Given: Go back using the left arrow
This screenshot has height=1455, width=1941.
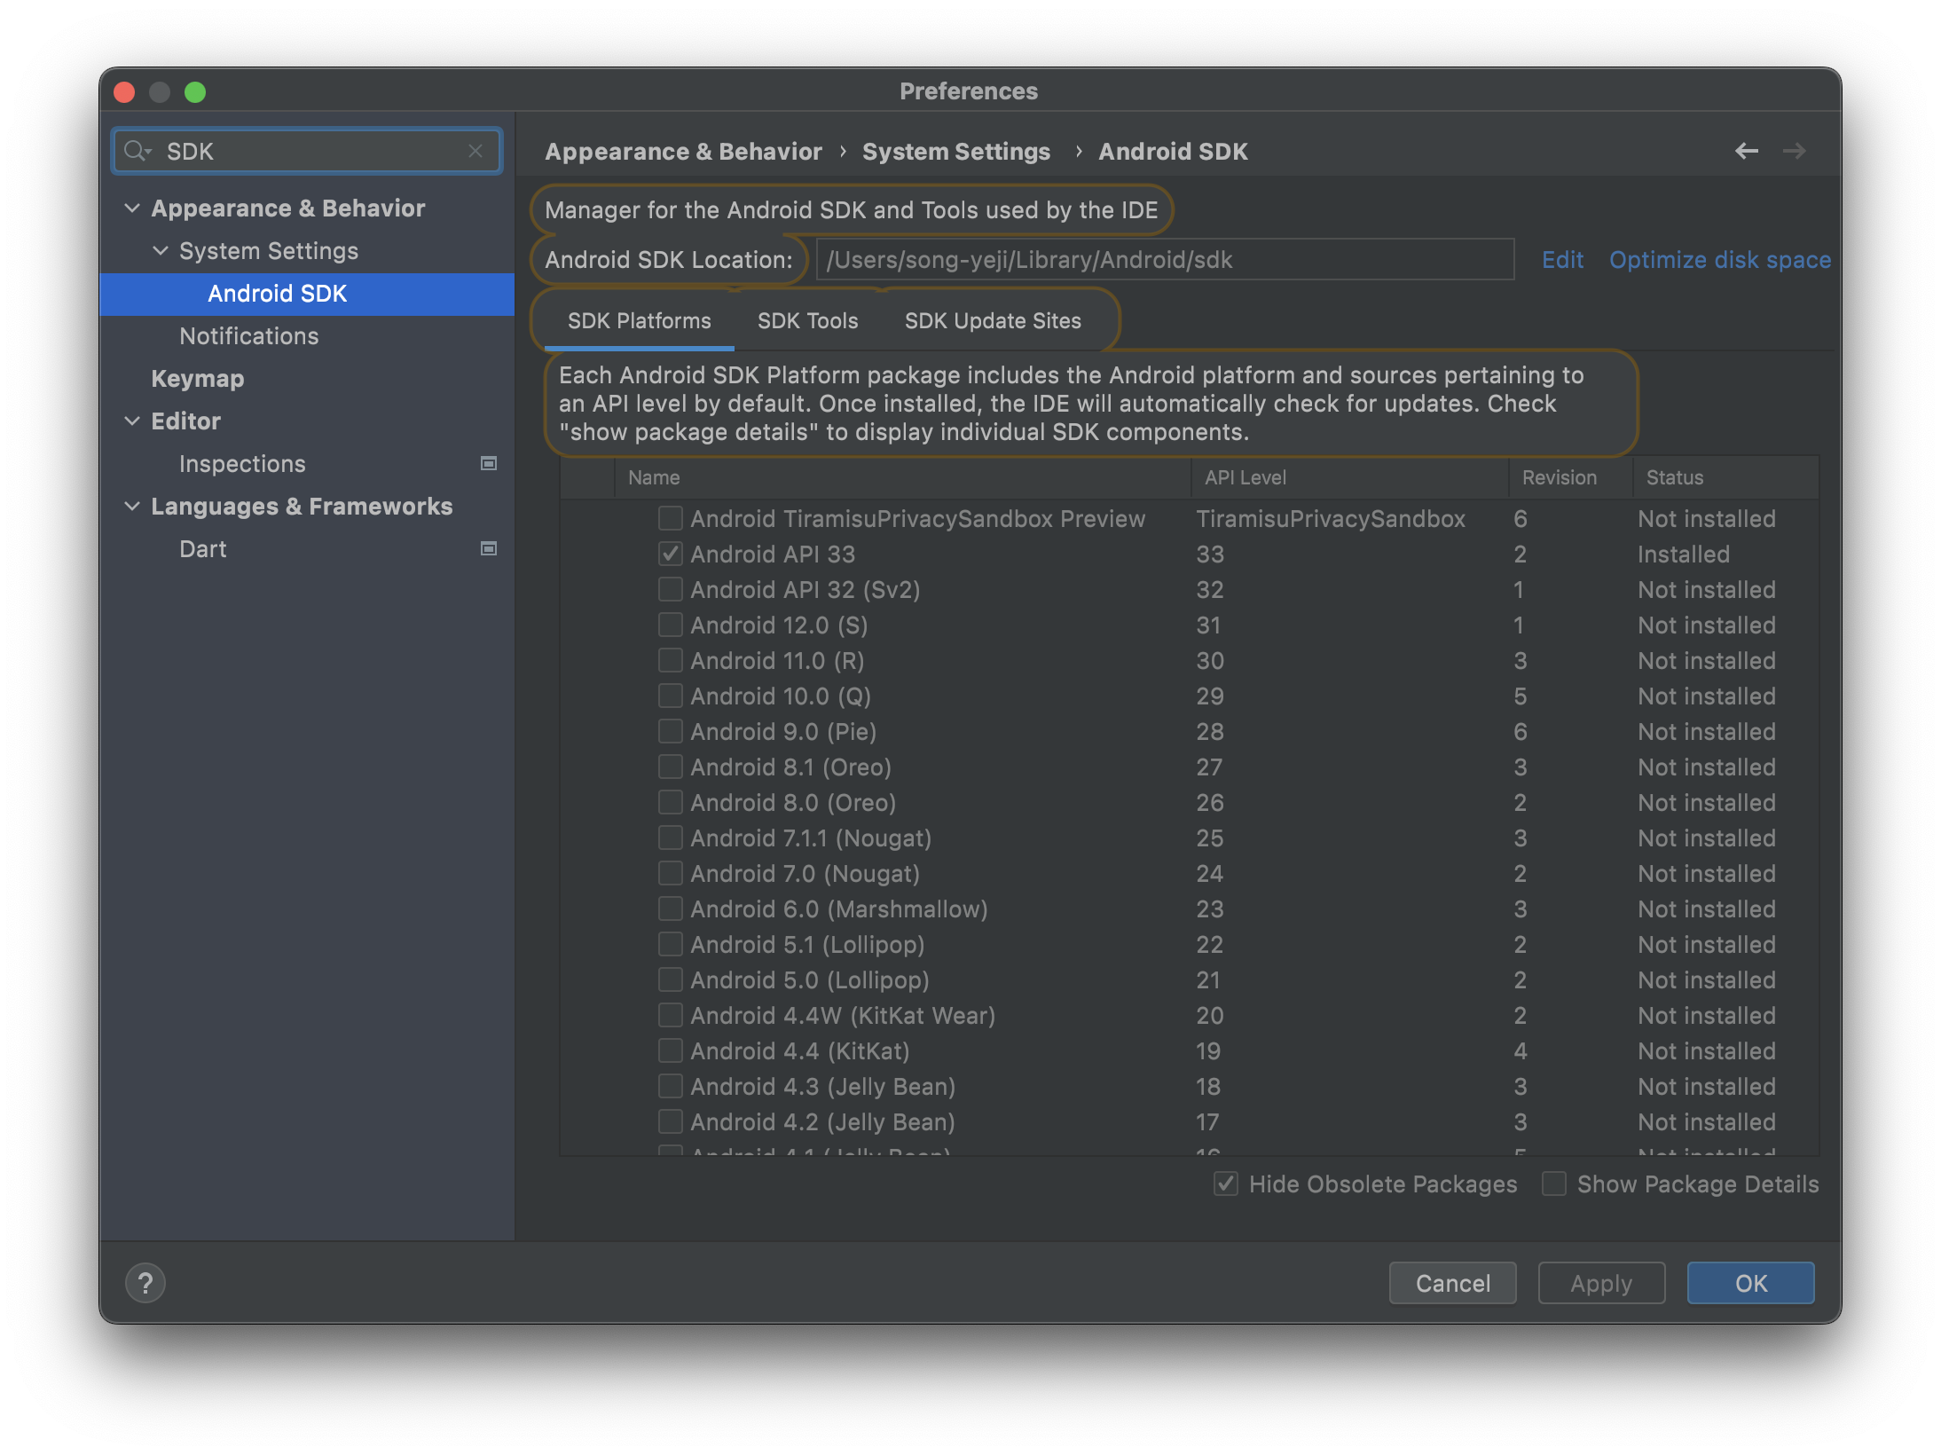Looking at the screenshot, I should [x=1746, y=151].
